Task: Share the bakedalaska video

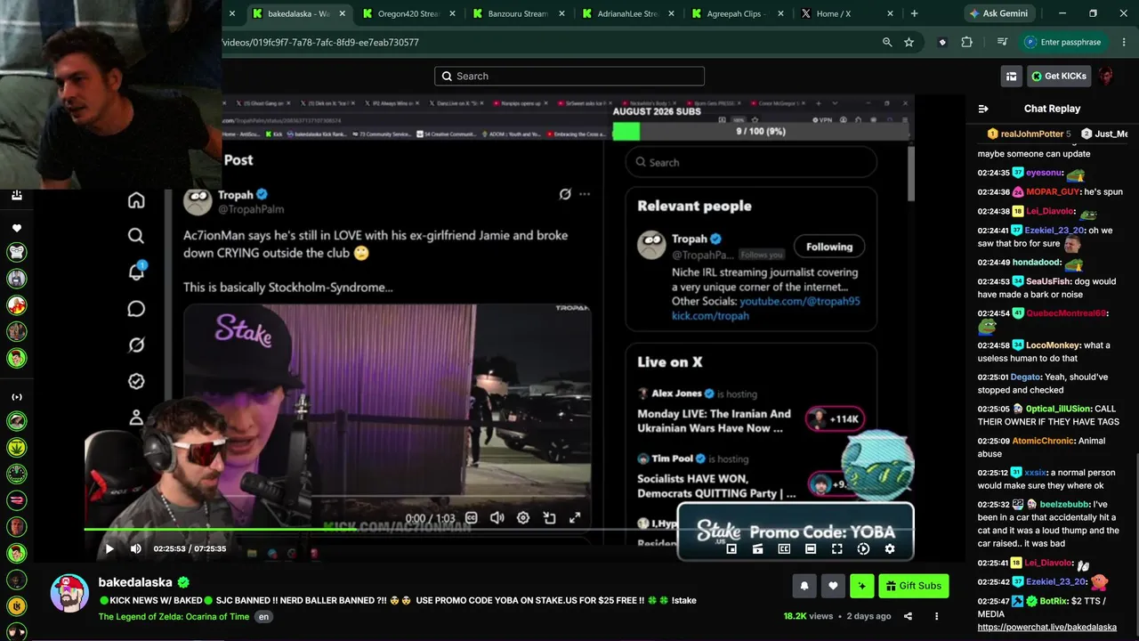Action: click(908, 616)
